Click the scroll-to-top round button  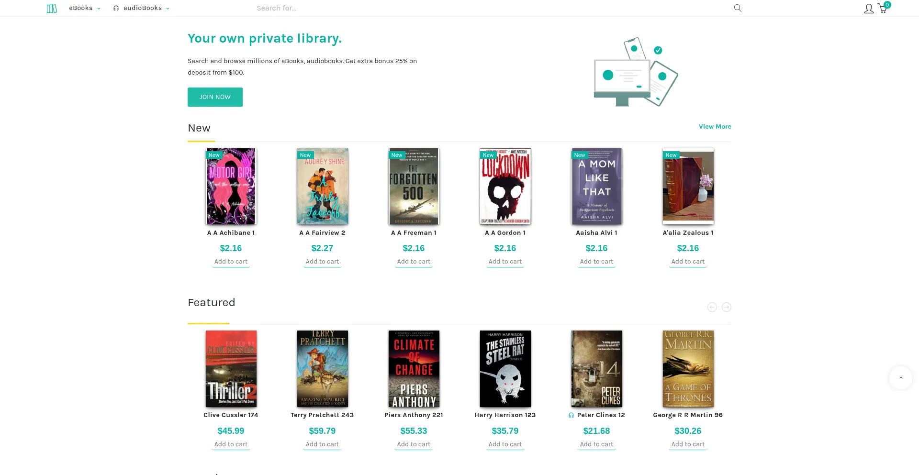(900, 378)
